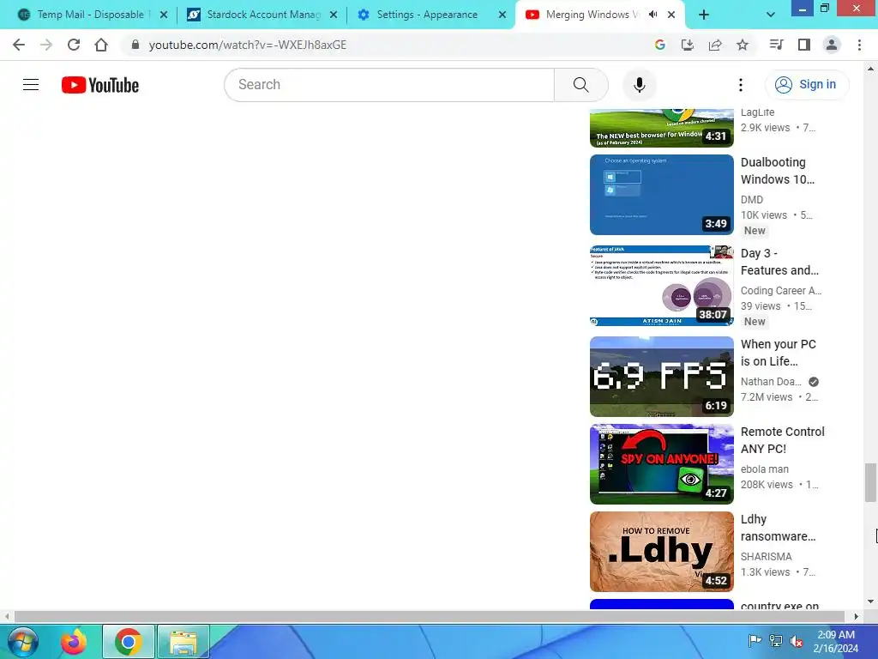
Task: Toggle the browser side panel icon
Action: [804, 45]
